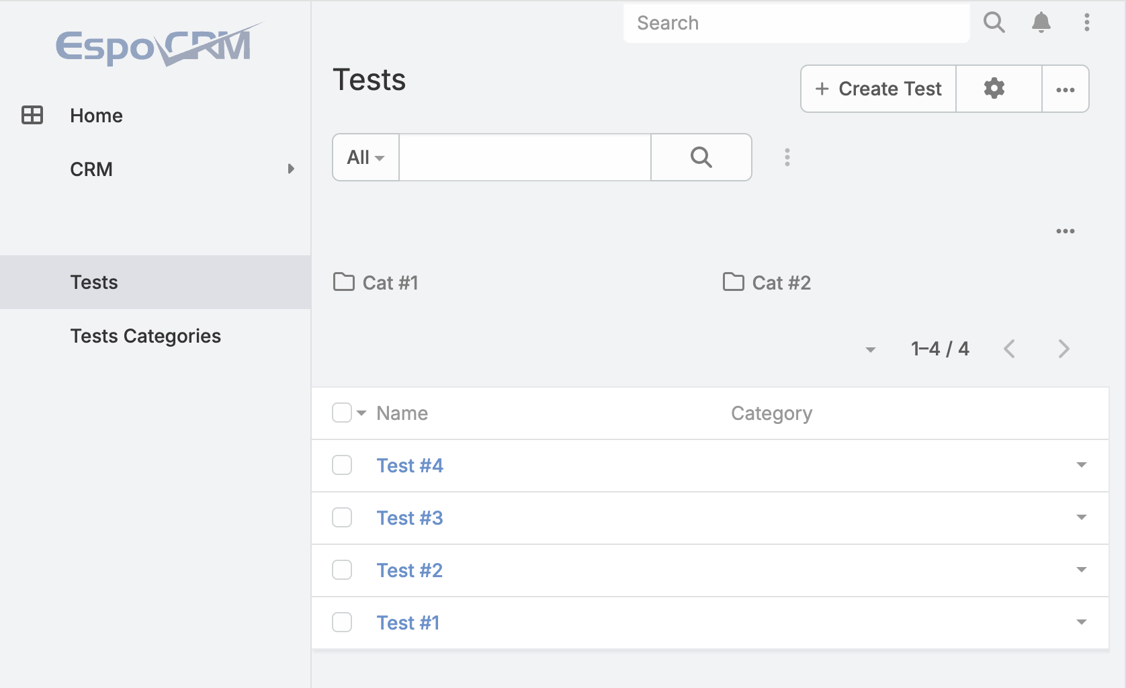Tick the checkbox next to Test #4

[x=342, y=464]
